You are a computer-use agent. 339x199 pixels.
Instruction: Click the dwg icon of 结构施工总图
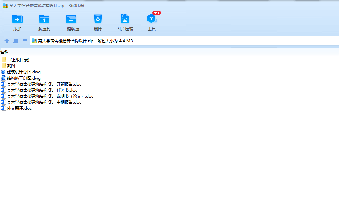pos(4,78)
